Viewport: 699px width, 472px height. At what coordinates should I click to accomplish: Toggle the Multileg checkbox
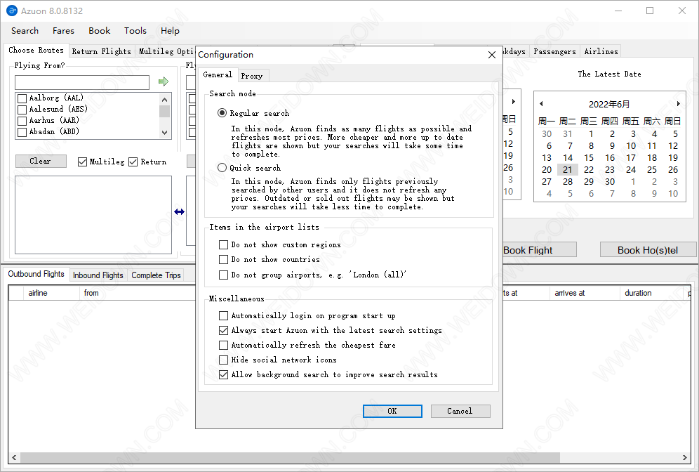point(82,162)
